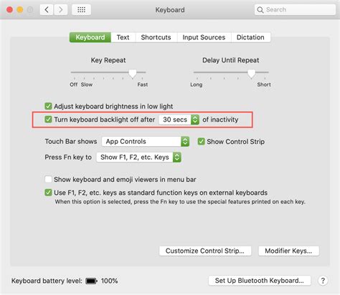Open help with the question mark button

pyautogui.click(x=323, y=281)
